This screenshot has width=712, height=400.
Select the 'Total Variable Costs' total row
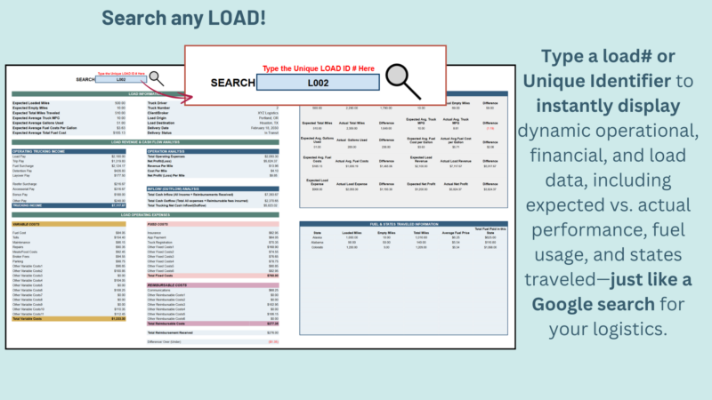coord(69,319)
